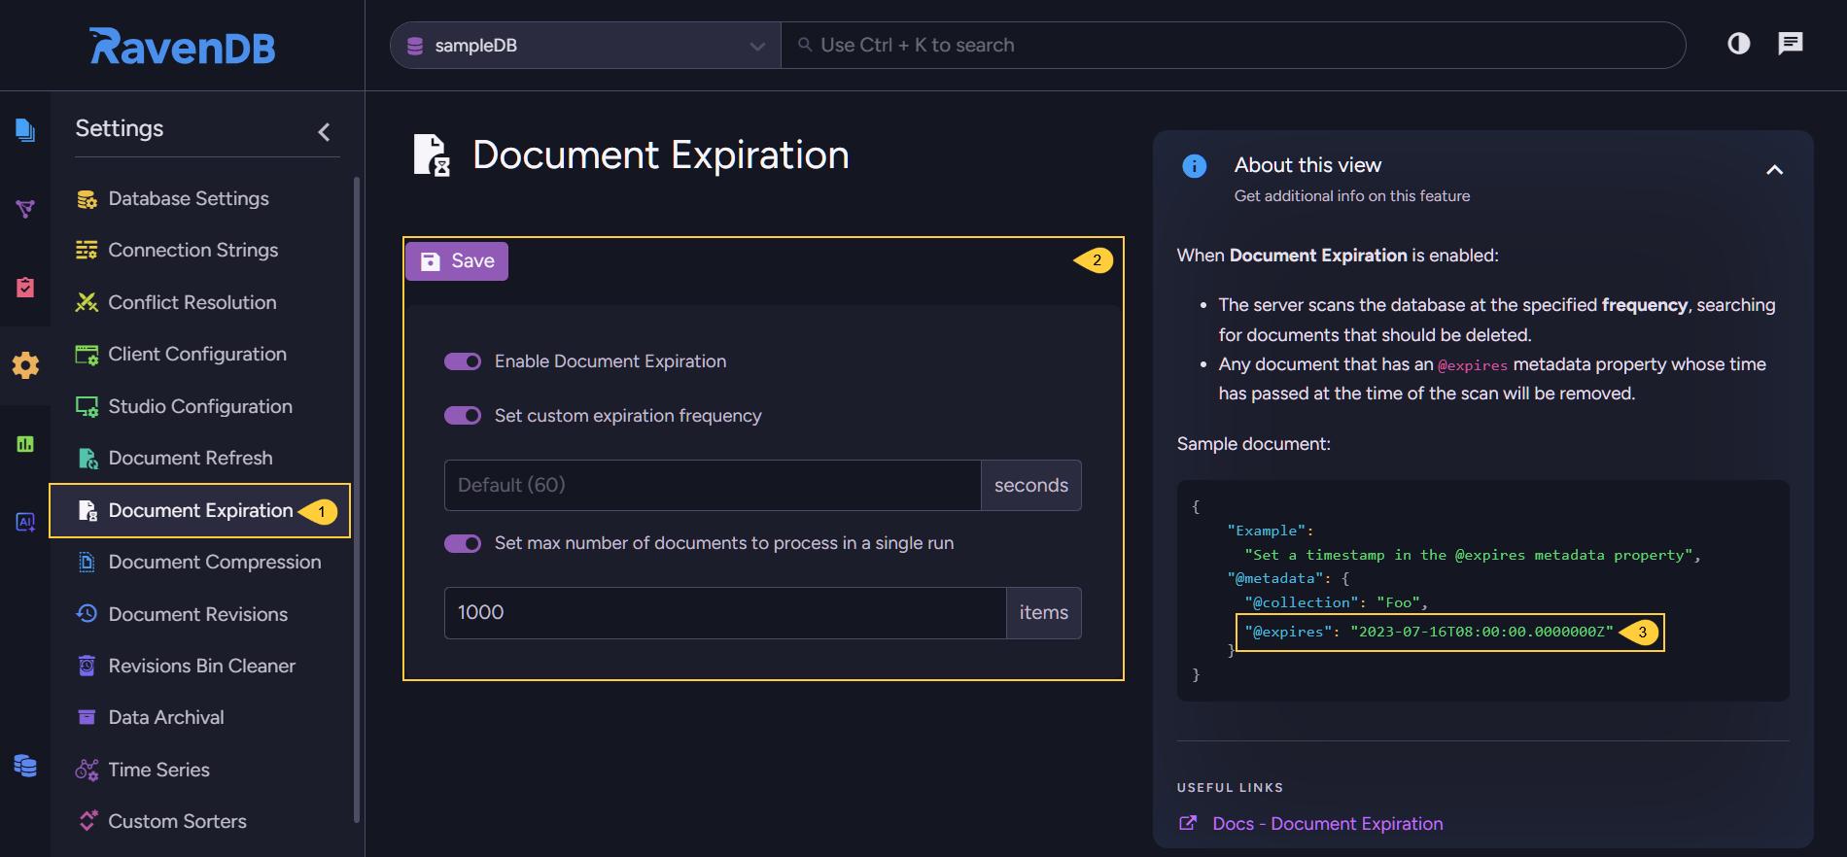Click the Custom Sorters icon

tap(87, 822)
